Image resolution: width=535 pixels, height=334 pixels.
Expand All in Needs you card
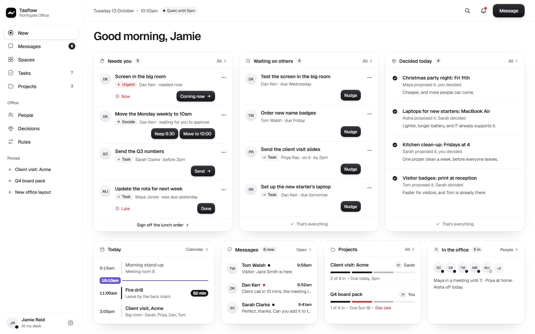point(221,61)
